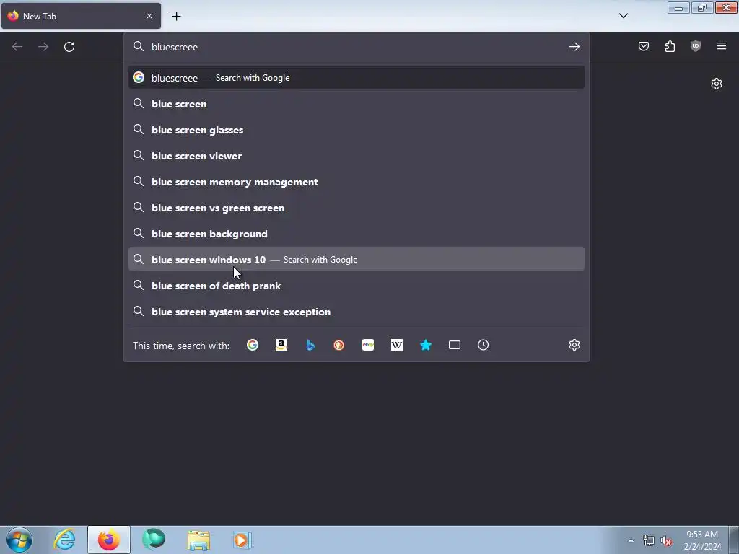Search this time with Amazon icon
The width and height of the screenshot is (739, 554).
tap(281, 346)
